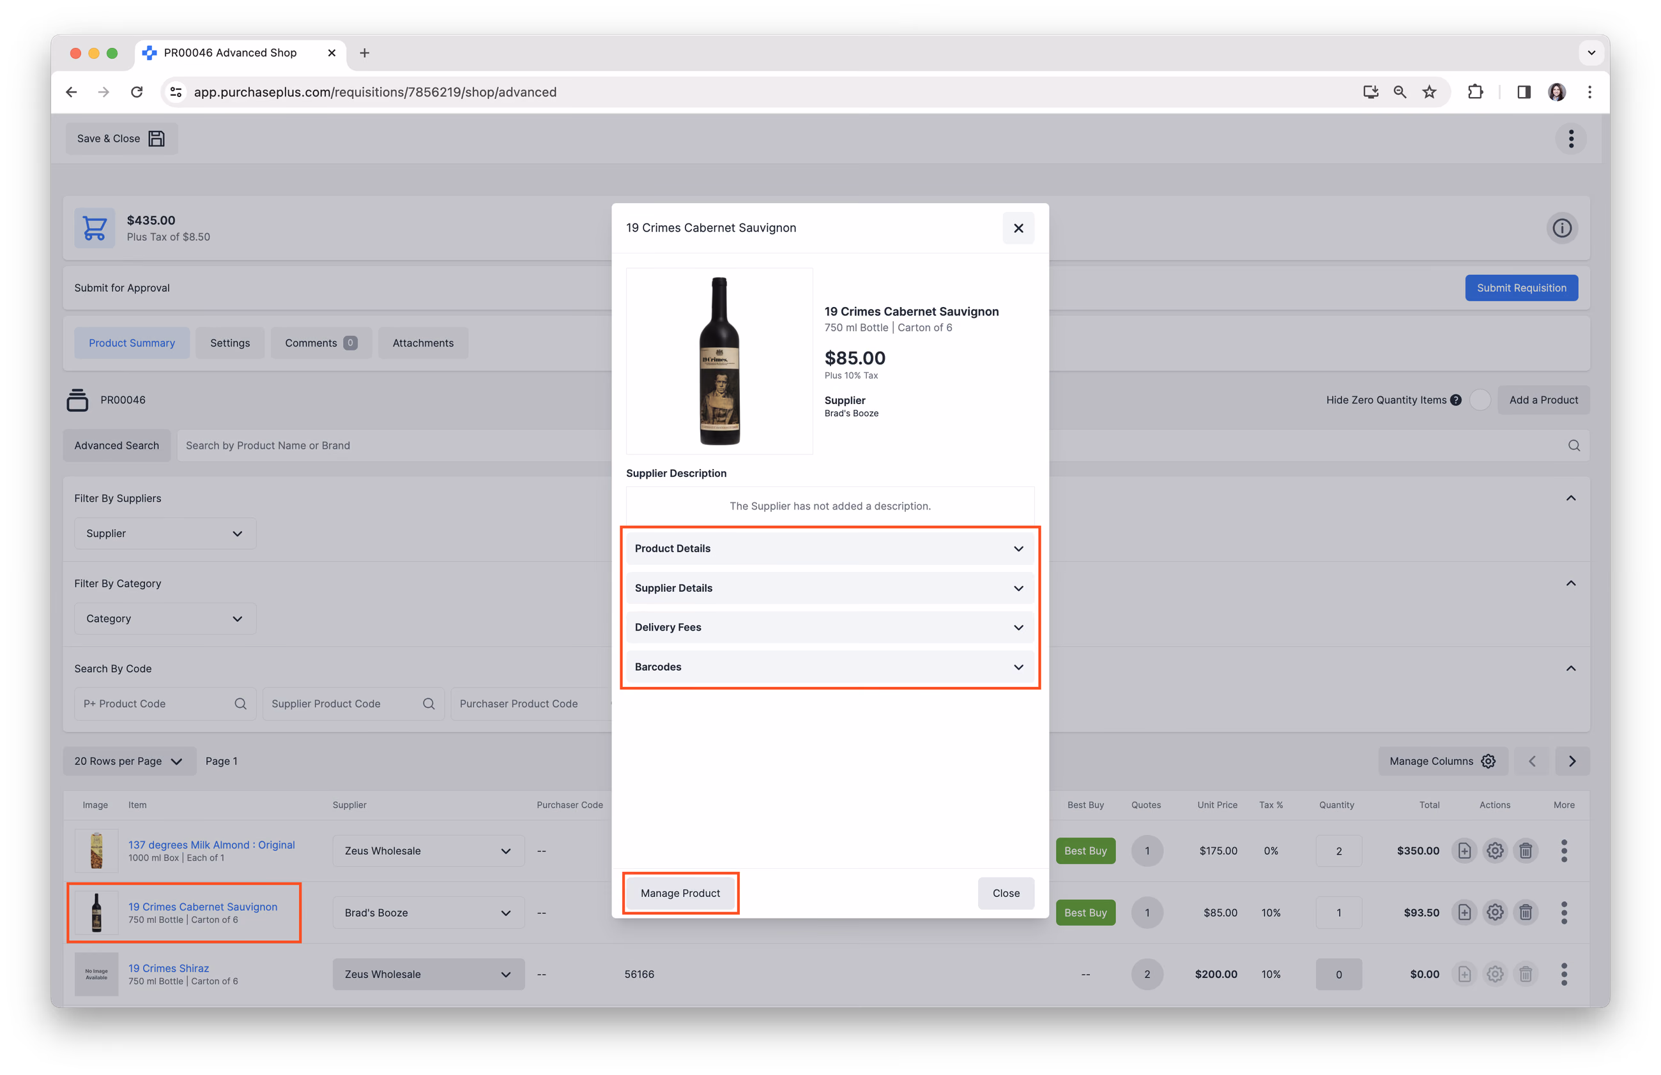Open the 20 Rows per Page dropdown
1661x1075 pixels.
(129, 762)
